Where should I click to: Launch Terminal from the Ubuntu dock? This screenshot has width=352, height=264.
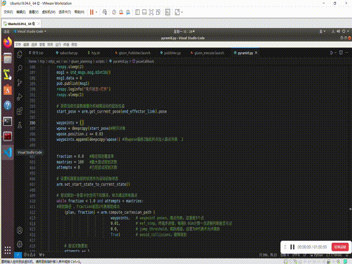click(x=8, y=120)
